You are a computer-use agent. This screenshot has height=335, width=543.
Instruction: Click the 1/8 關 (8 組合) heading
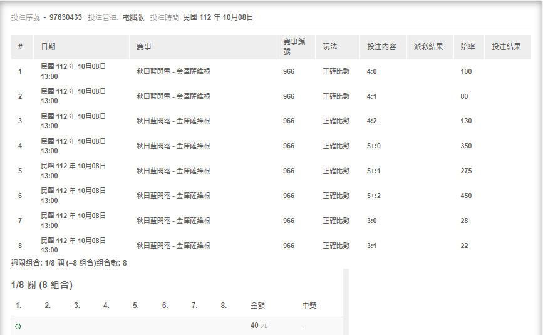point(42,285)
